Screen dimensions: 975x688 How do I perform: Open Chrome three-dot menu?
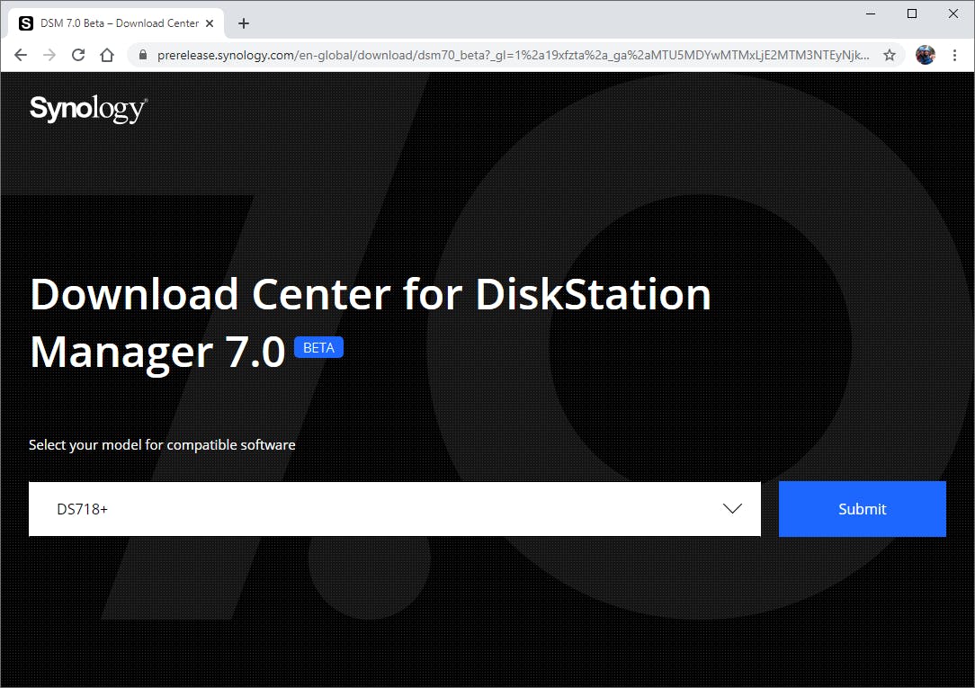click(x=954, y=55)
